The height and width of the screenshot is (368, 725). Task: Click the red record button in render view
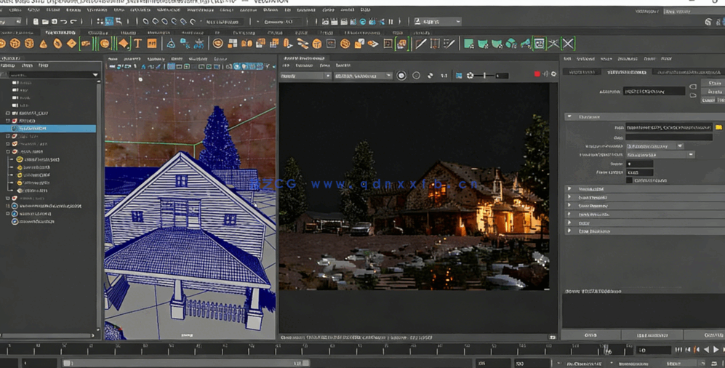click(x=537, y=75)
